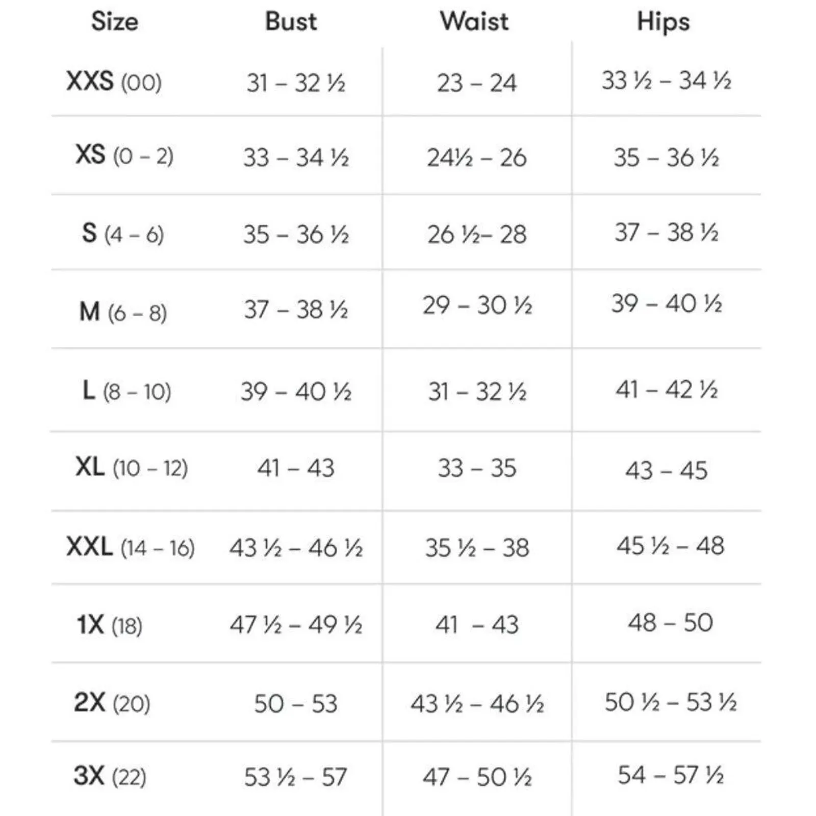Click the Size column header
This screenshot has width=816, height=816.
tap(114, 22)
